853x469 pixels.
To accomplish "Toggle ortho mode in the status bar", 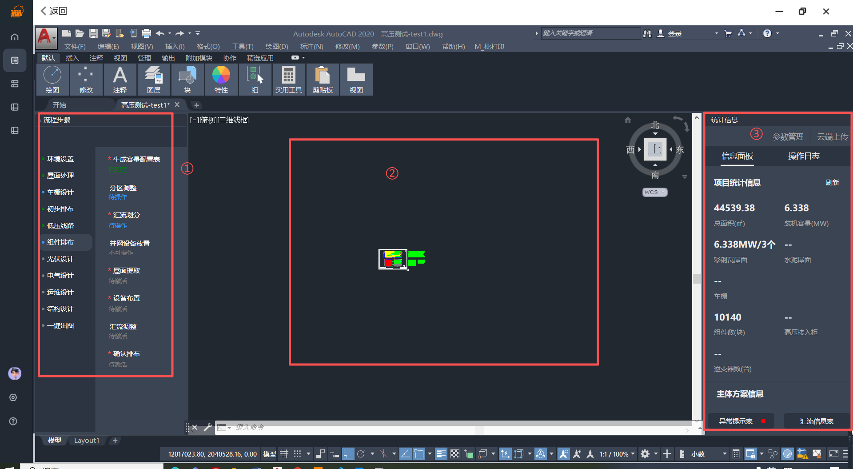I will (x=348, y=454).
